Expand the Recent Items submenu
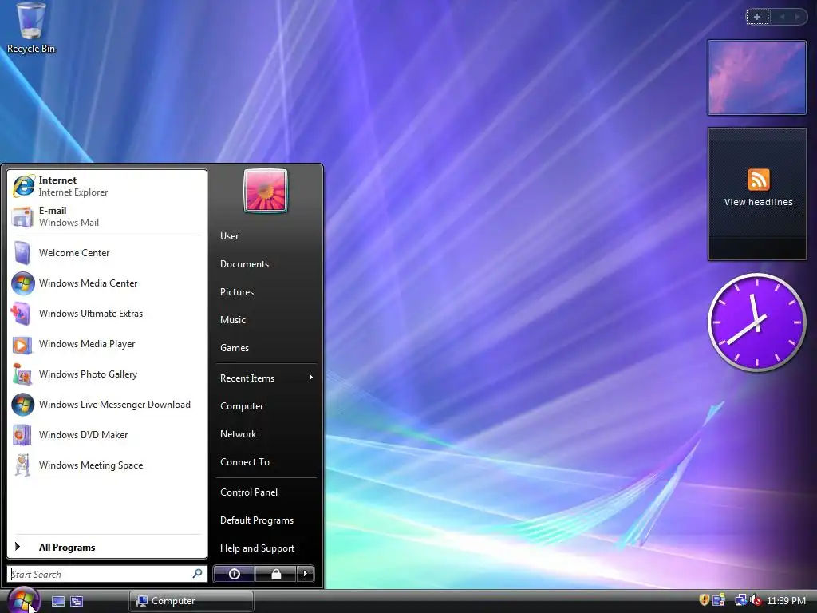The height and width of the screenshot is (613, 817). pyautogui.click(x=266, y=378)
